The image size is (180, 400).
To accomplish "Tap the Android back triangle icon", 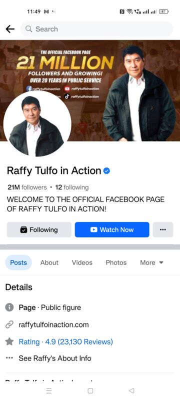I will pos(131,390).
